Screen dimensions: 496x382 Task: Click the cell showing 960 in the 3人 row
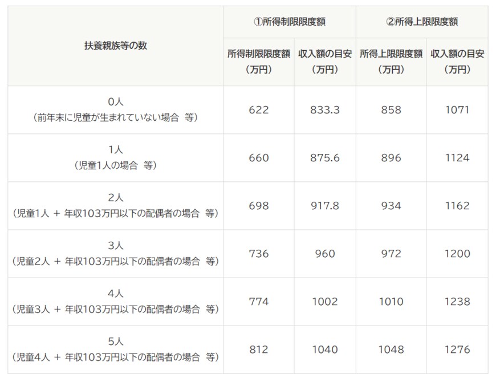pos(325,254)
